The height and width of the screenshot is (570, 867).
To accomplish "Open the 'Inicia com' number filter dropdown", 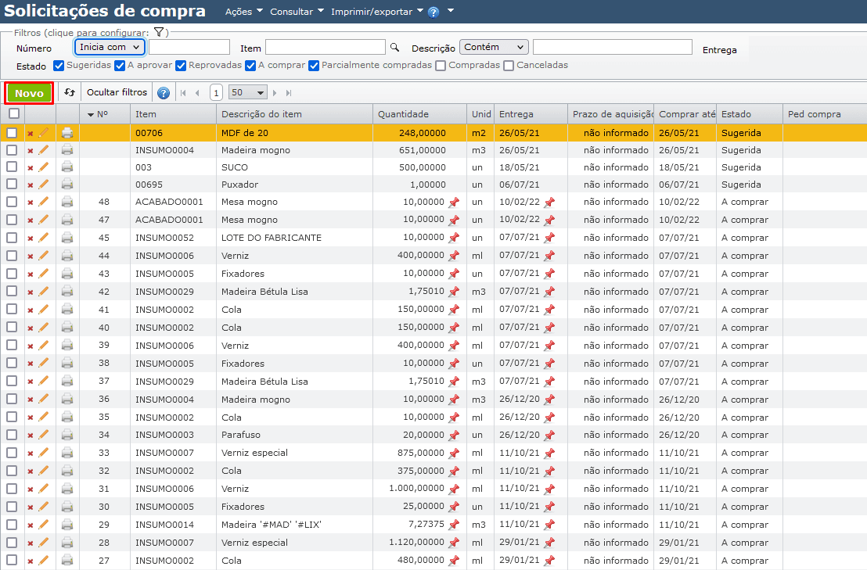I will click(110, 47).
